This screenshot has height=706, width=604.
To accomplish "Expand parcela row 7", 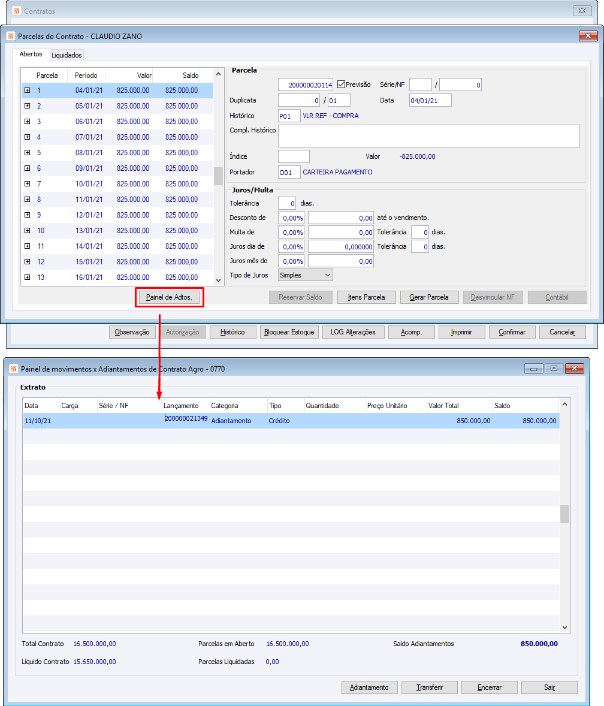I will [27, 184].
